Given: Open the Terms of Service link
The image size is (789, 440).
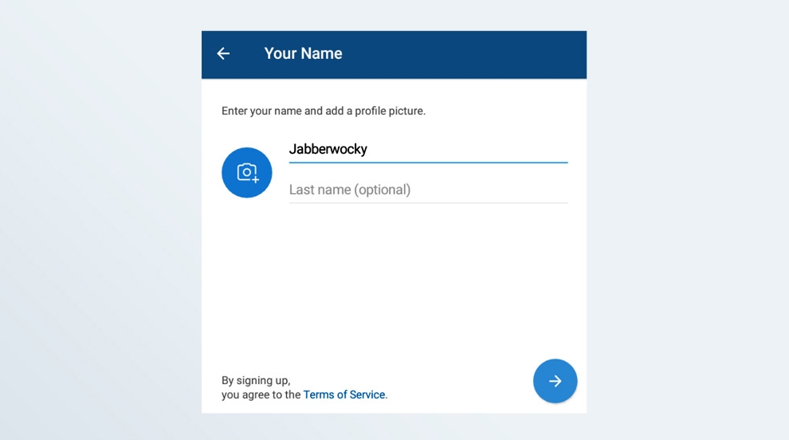Looking at the screenshot, I should point(344,395).
